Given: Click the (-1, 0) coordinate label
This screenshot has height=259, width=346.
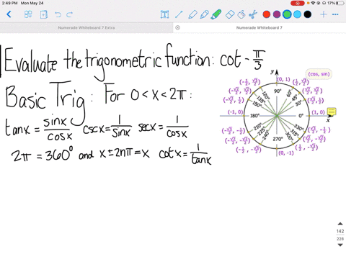Looking at the screenshot, I should (x=235, y=112).
